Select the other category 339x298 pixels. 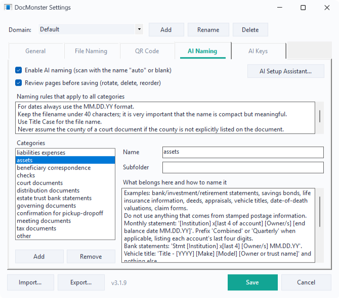pos(65,236)
